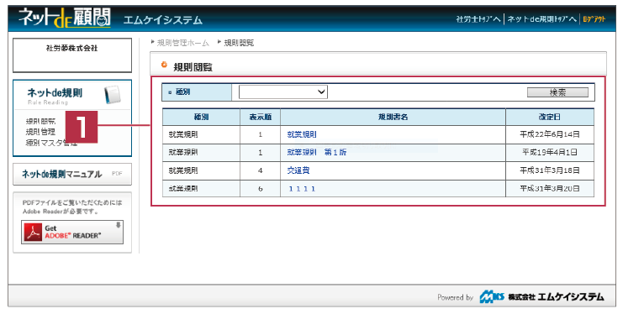This screenshot has width=623, height=314.
Task: Open the 就業規則 第1版 link
Action: tap(317, 153)
